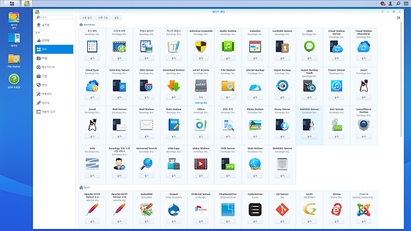Screen dimensions: 411x231
Task: Open the Download Station package icon
Action: click(174, 86)
